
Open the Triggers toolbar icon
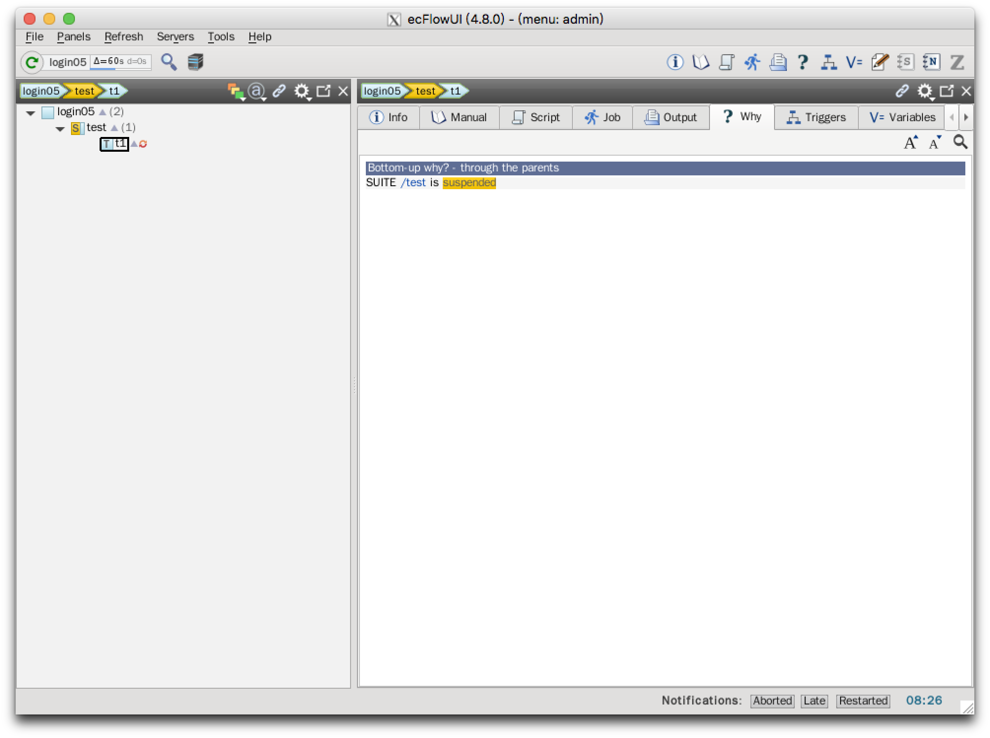pos(828,62)
